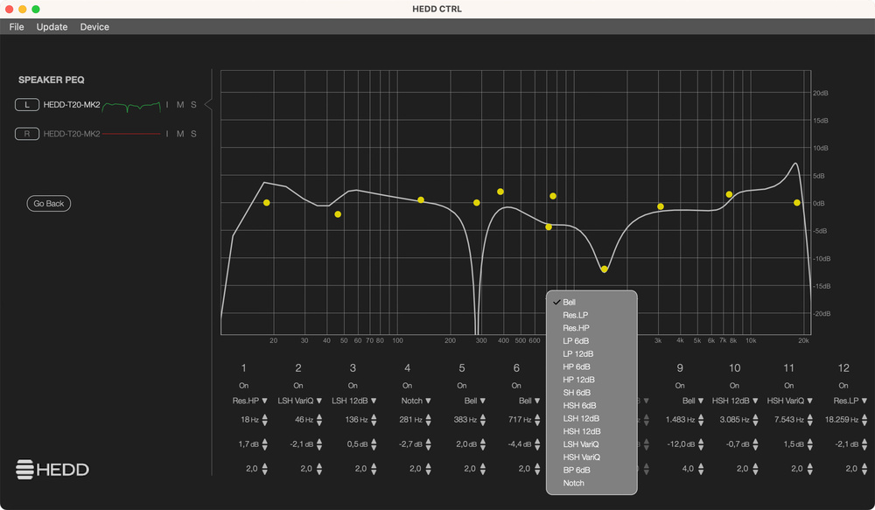Raise band 10 frequency 3.085 Hz up arrow
875x510 pixels.
coord(756,416)
